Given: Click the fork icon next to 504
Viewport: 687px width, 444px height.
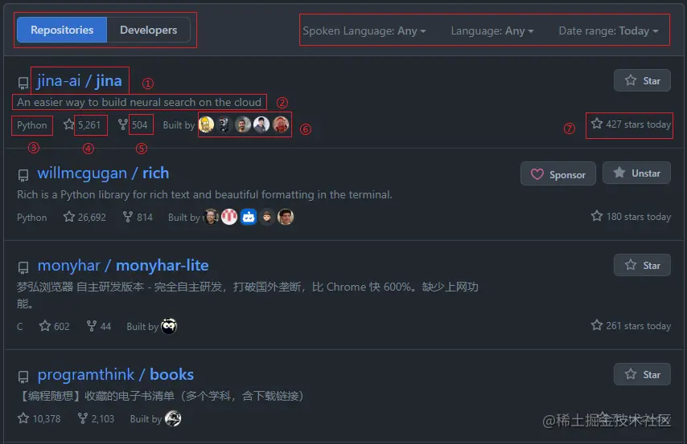Looking at the screenshot, I should (123, 124).
